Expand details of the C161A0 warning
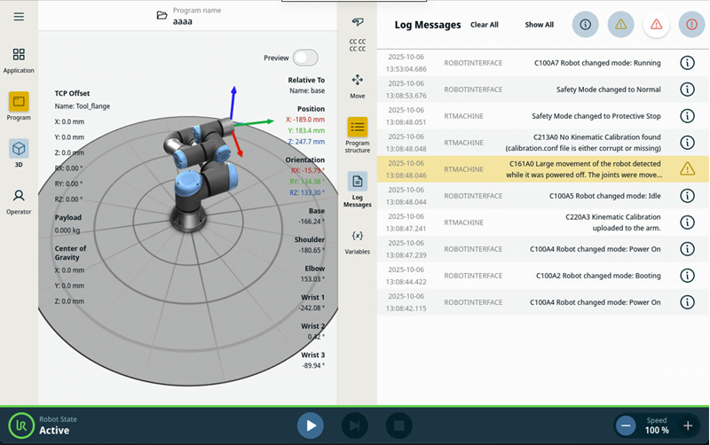Viewport: 710px width, 445px height. (687, 168)
